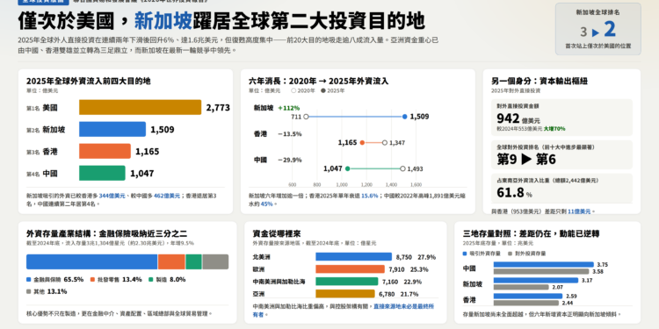This screenshot has width=659, height=329.
Task: Click the 45% highlighted figure in the six-year footnote
Action: click(x=266, y=204)
